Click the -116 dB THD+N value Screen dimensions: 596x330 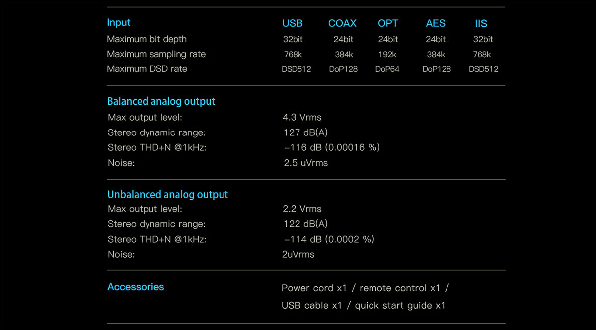(332, 147)
